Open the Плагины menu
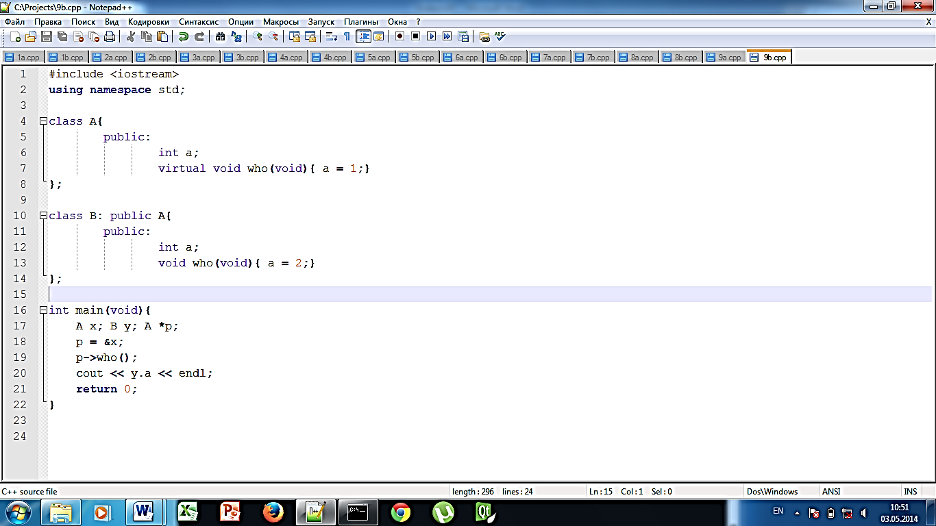This screenshot has height=526, width=936. 361,22
